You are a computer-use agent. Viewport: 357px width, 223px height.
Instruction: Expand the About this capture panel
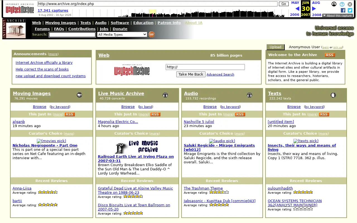337,16
